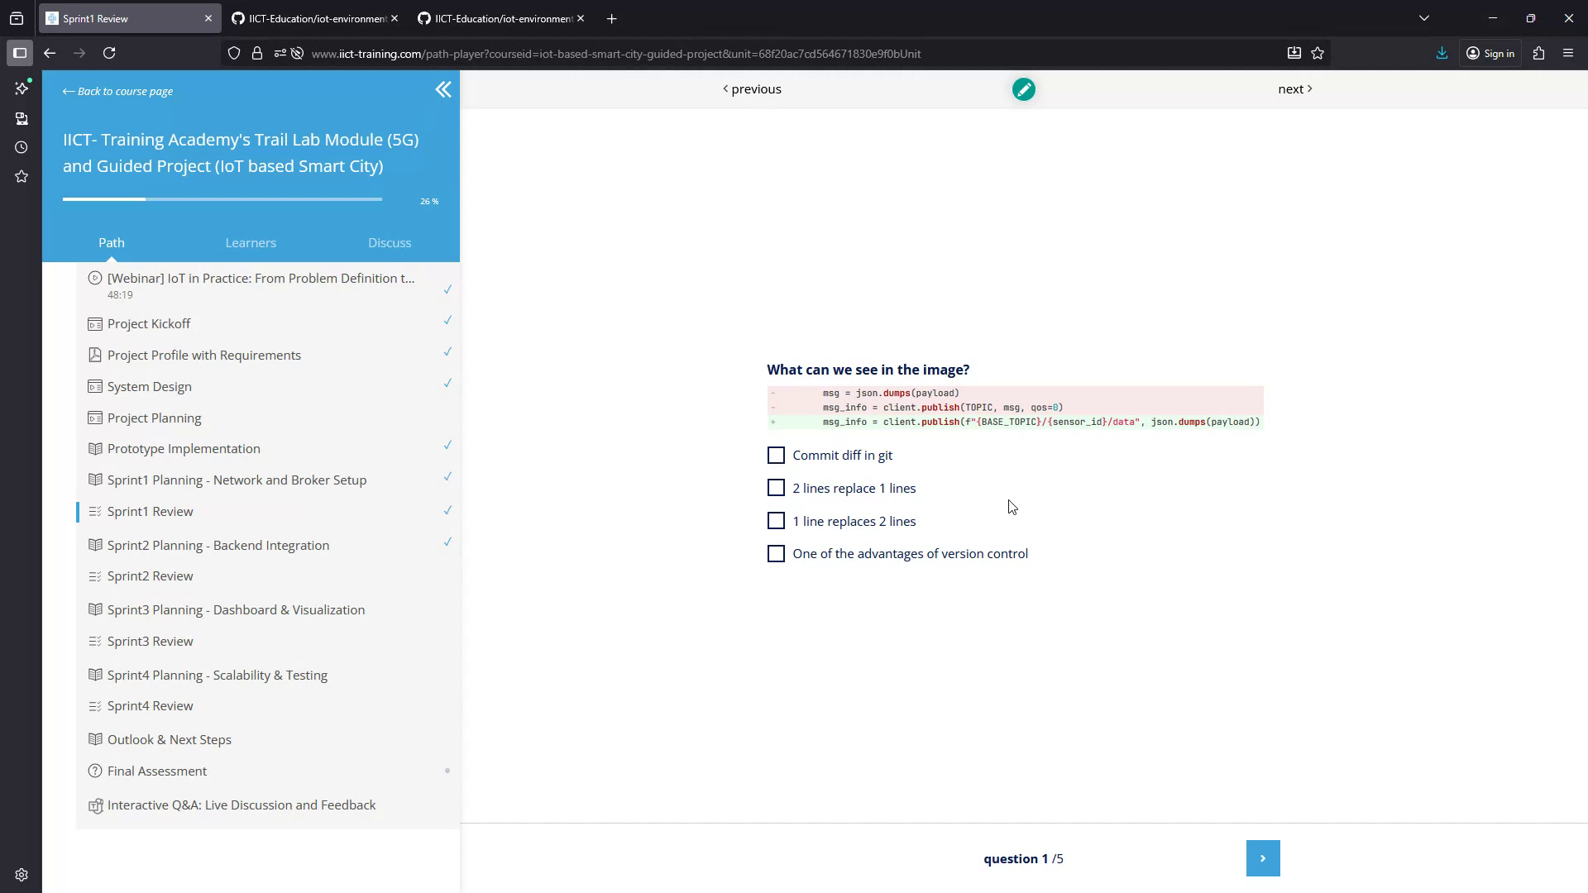Check the 'Commit diff in git' option
The height and width of the screenshot is (893, 1588).
[776, 455]
